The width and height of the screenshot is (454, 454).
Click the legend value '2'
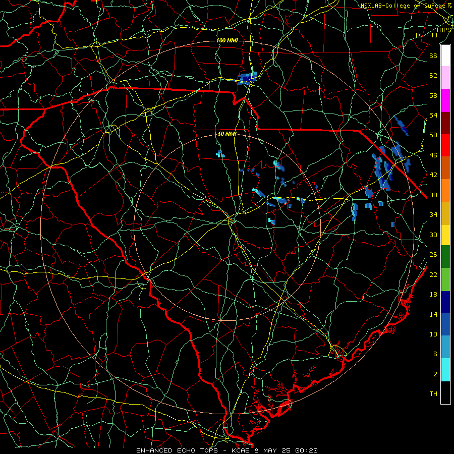[x=435, y=374]
